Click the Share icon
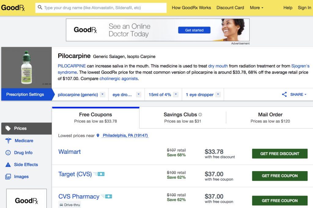The height and width of the screenshot is (208, 313). (x=284, y=94)
